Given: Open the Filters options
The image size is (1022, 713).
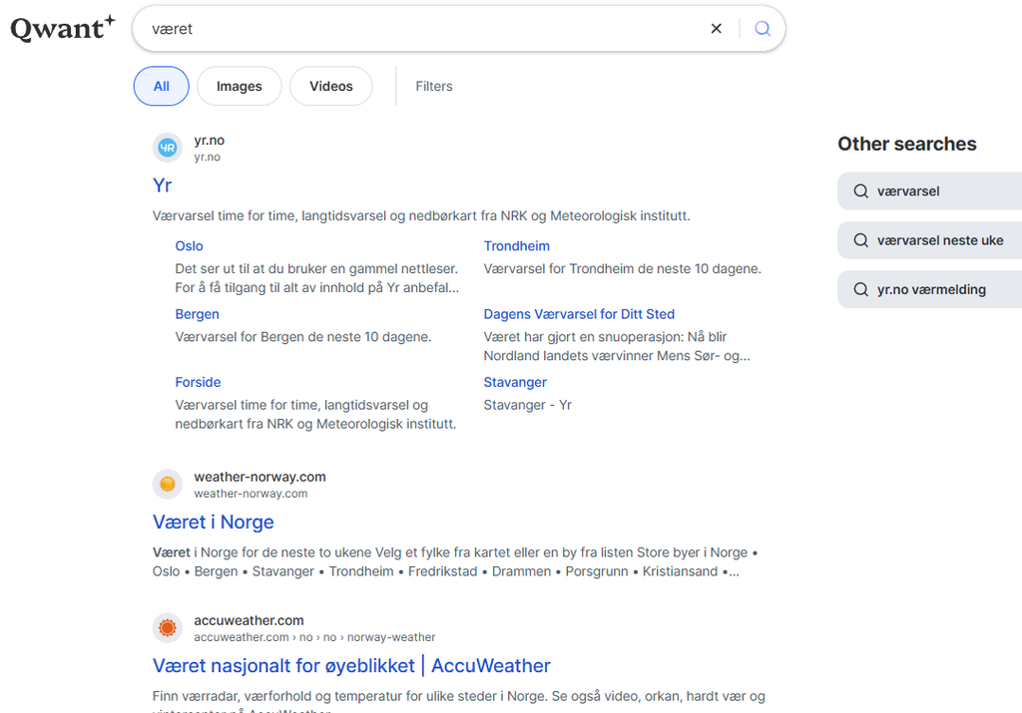Looking at the screenshot, I should coord(434,86).
